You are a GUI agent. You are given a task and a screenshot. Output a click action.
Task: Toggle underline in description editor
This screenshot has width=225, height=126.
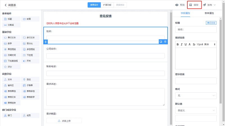click(x=186, y=44)
